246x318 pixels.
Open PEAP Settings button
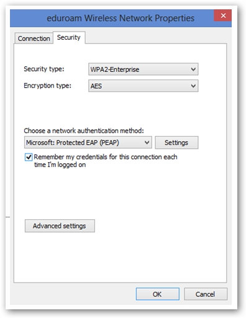tap(176, 142)
